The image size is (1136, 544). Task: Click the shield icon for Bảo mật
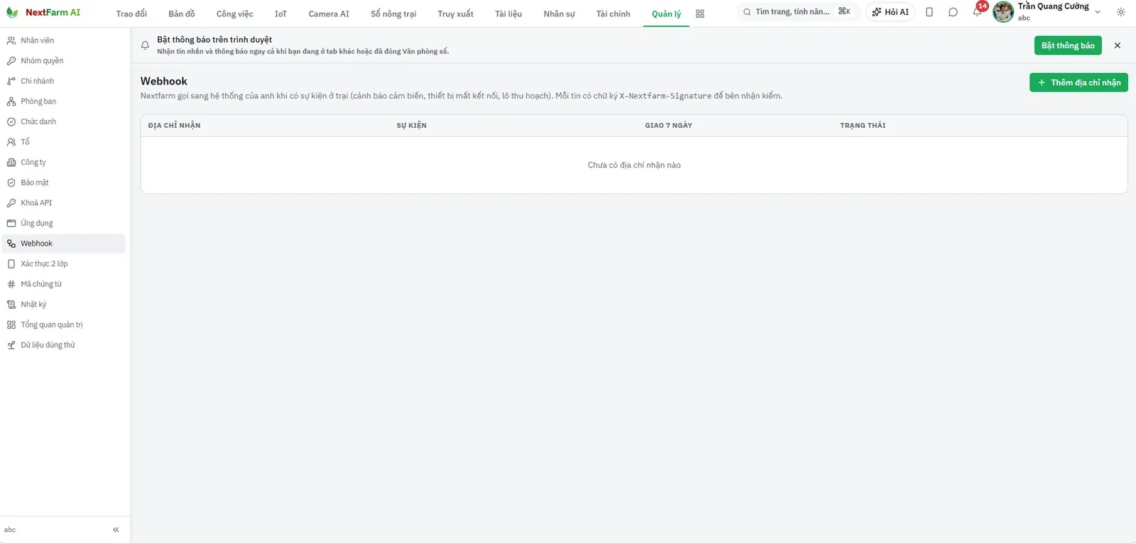[11, 183]
